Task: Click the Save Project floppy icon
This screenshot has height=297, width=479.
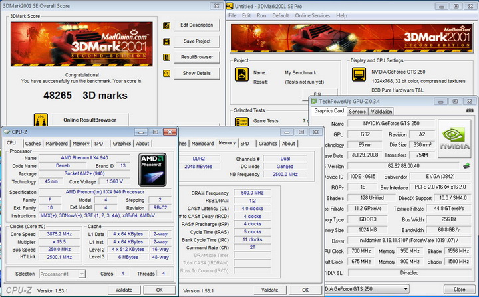Action: [167, 42]
